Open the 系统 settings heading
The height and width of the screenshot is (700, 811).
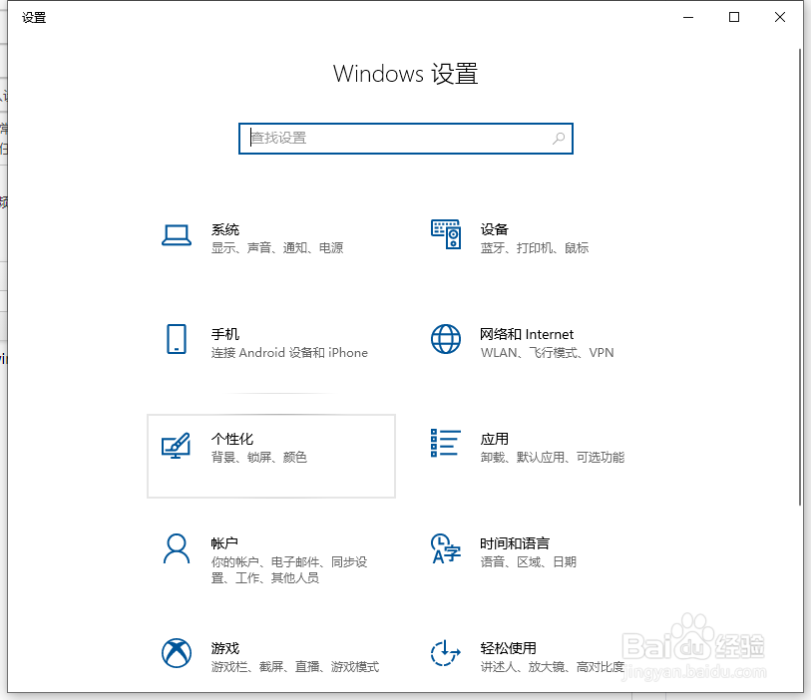(x=225, y=229)
